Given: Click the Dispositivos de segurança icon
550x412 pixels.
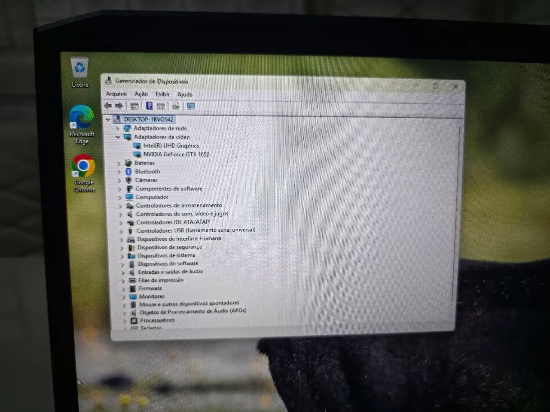Looking at the screenshot, I should [x=131, y=247].
